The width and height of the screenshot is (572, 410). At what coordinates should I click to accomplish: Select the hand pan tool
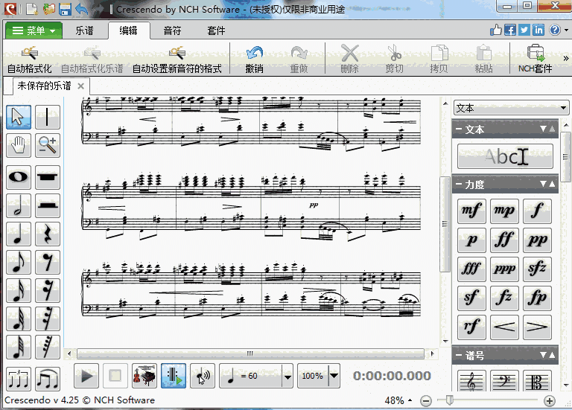(x=19, y=145)
